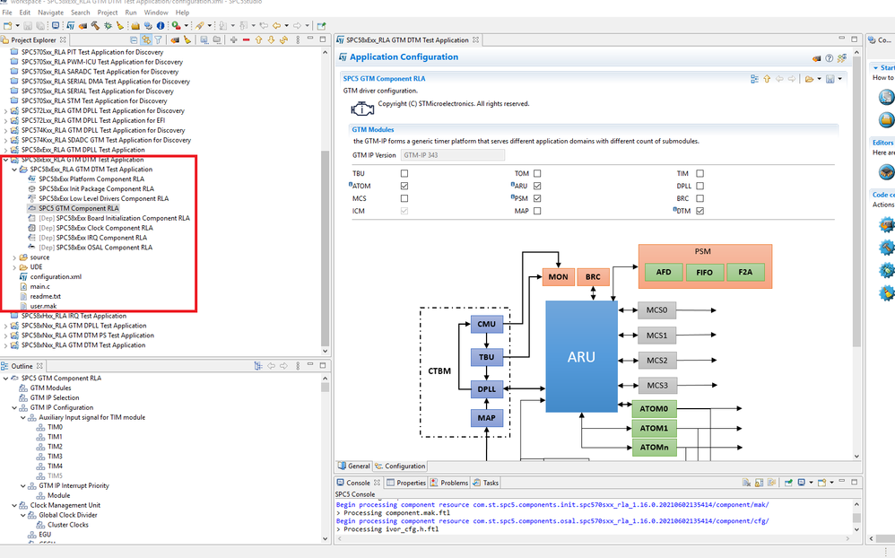This screenshot has height=558, width=895.
Task: Expand SPC58xNxx_RLA GTM DPLL Test Application project
Action: click(6, 327)
